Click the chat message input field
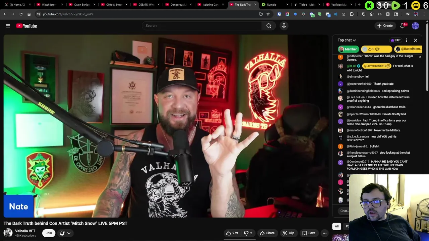Screen dimensions: 429x241 point(344,211)
